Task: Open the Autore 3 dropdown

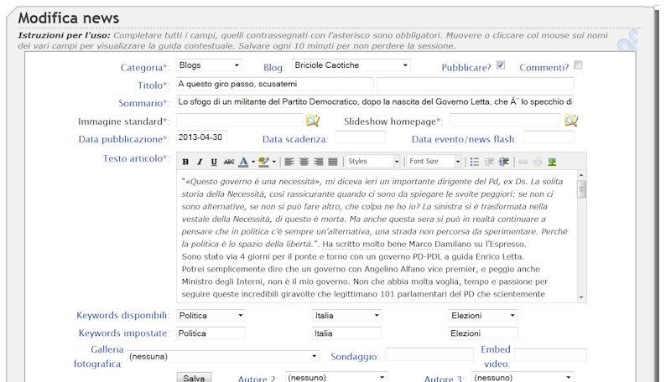Action: [x=523, y=377]
